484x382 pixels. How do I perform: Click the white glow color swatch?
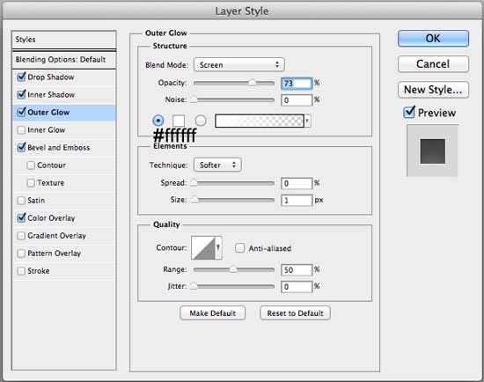click(179, 121)
